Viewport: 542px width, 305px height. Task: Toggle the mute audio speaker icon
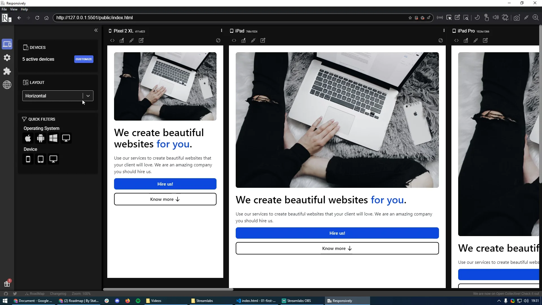(x=496, y=18)
